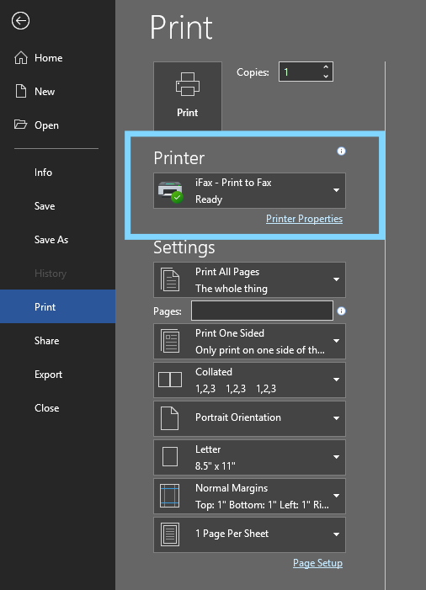Select Close in the sidebar
This screenshot has height=590, width=426.
pos(57,408)
